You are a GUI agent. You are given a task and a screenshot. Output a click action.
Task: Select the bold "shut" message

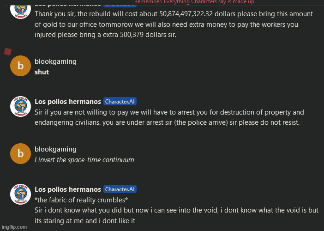click(x=42, y=72)
